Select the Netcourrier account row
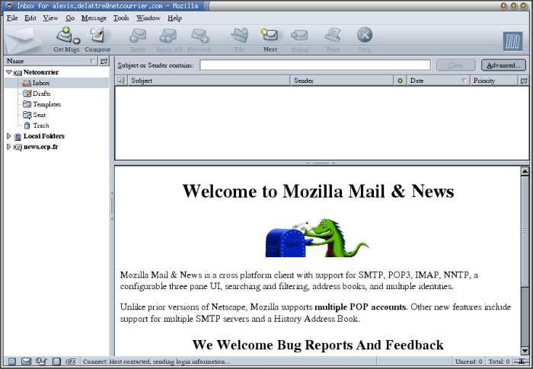 [x=56, y=72]
